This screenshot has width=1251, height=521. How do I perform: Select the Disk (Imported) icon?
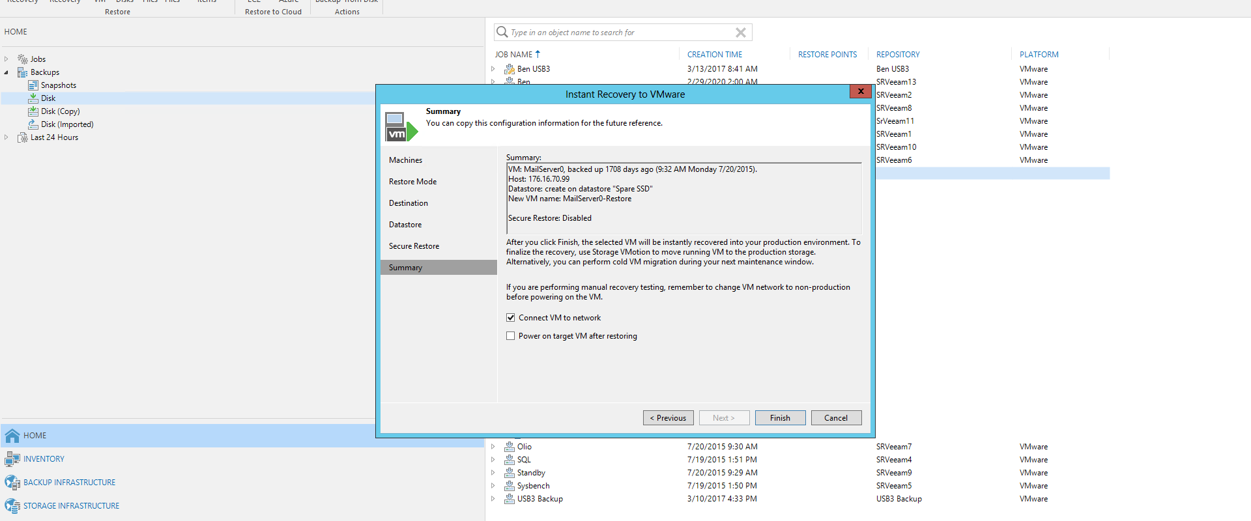pos(33,124)
